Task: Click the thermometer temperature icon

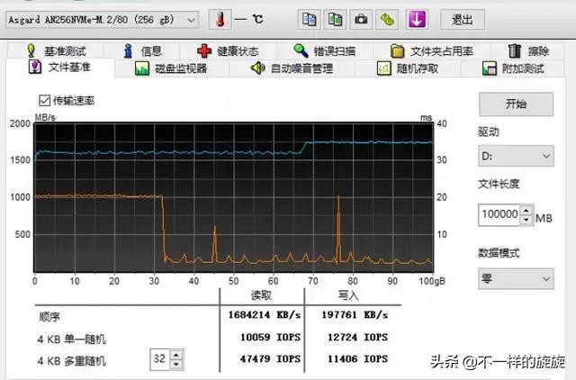Action: tap(220, 19)
